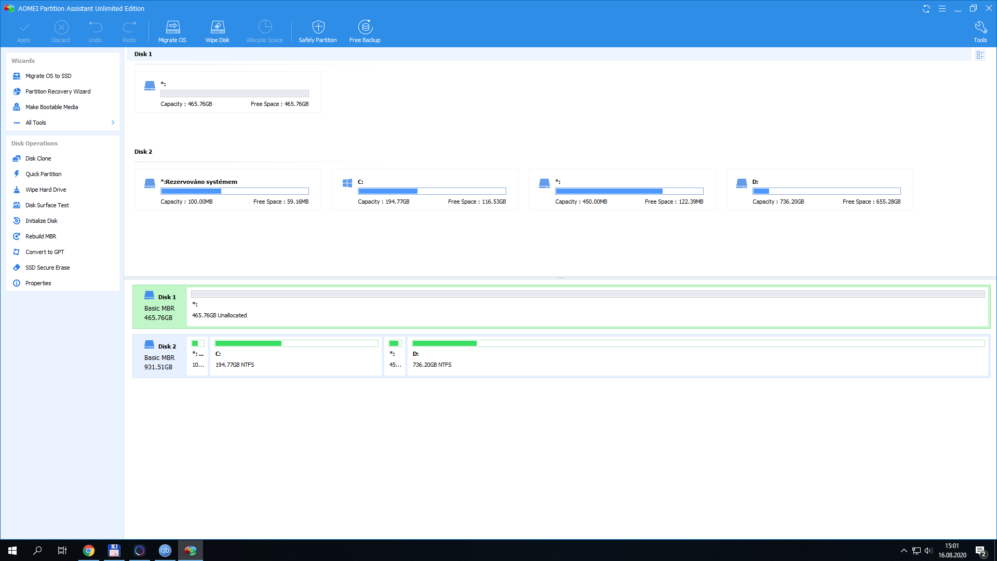
Task: Select Disk Clone in sidebar
Action: click(38, 158)
